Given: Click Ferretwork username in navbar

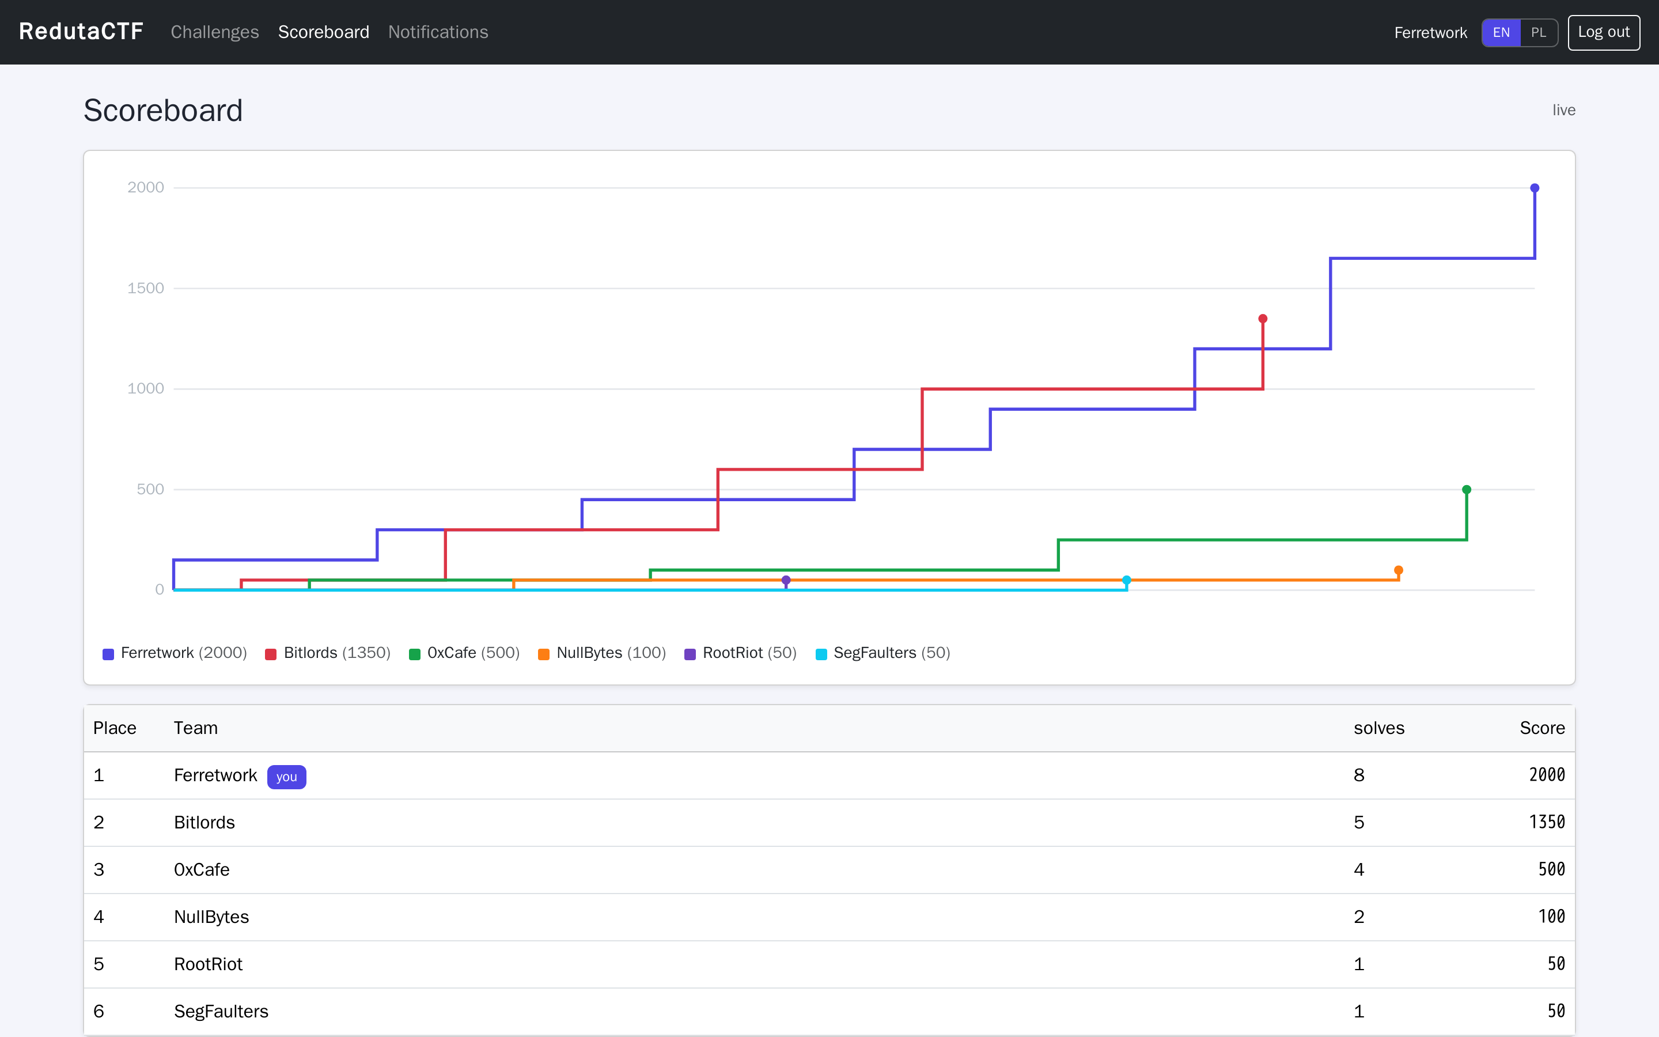Looking at the screenshot, I should (x=1431, y=32).
